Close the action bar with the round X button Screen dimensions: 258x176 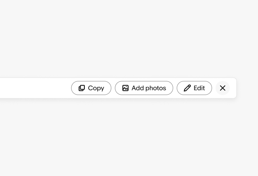223,88
